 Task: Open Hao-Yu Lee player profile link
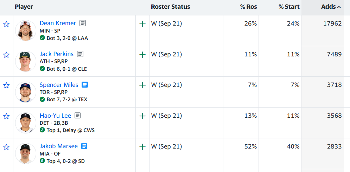[x=55, y=115]
